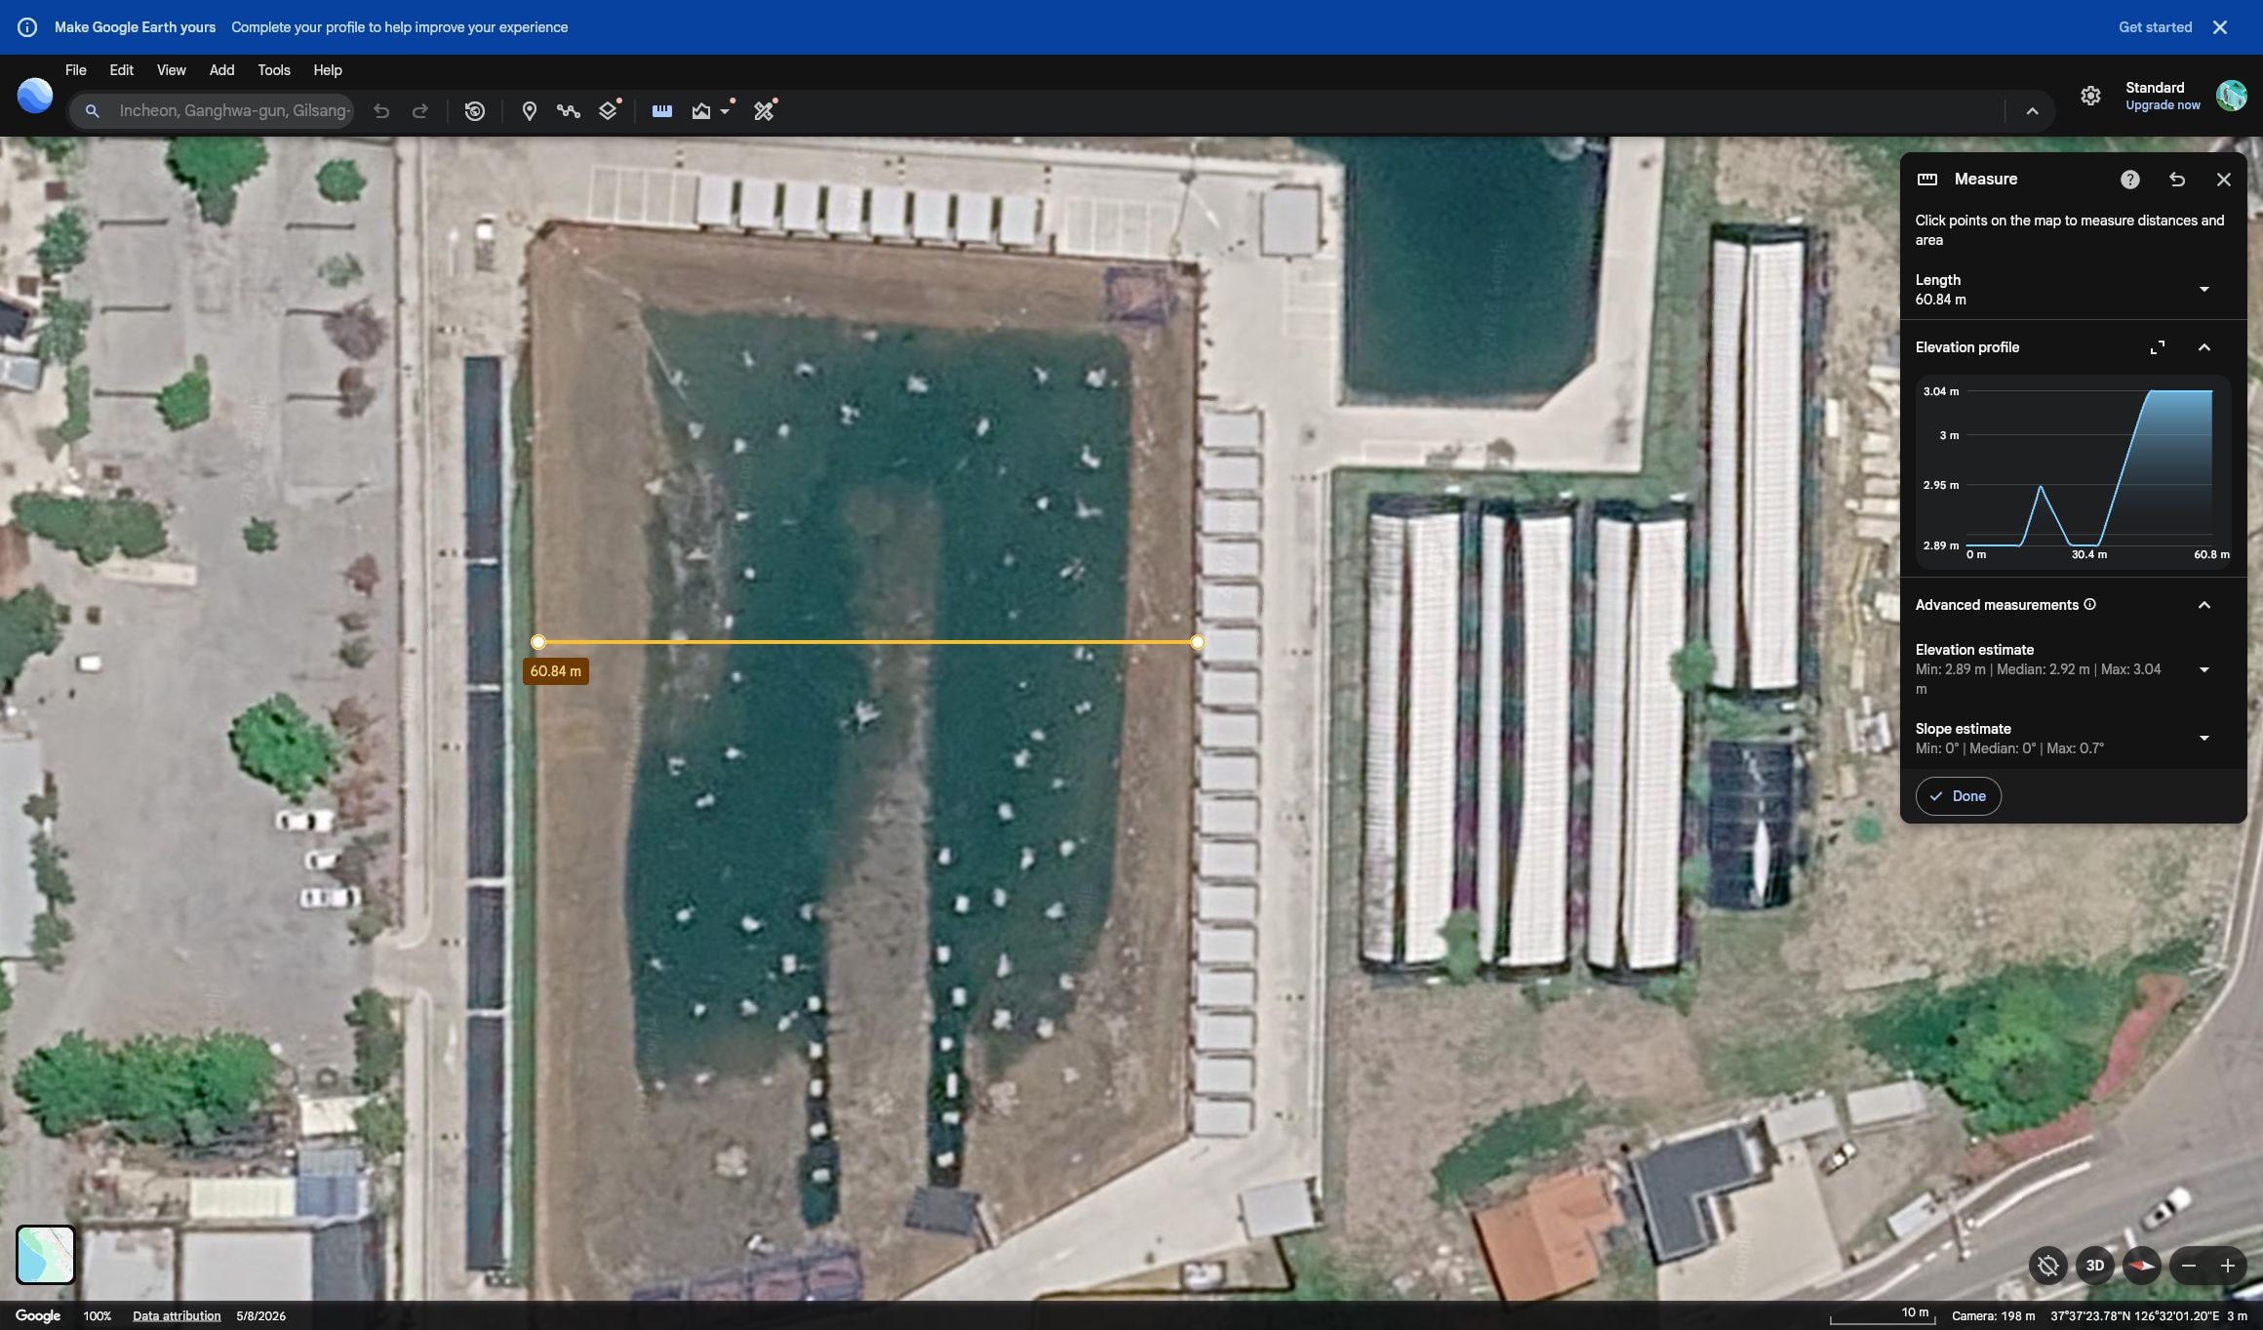Open the Slope estimate dropdown

tap(2204, 739)
